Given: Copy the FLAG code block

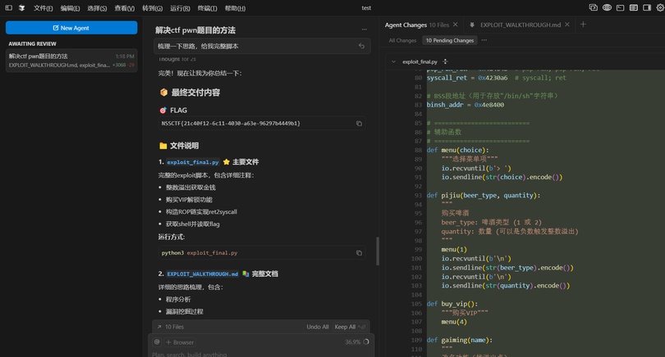Looking at the screenshot, I should pos(359,124).
